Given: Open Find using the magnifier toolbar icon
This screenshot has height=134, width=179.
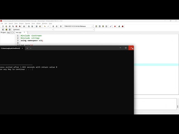Looking at the screenshot, I should click(x=29, y=26).
